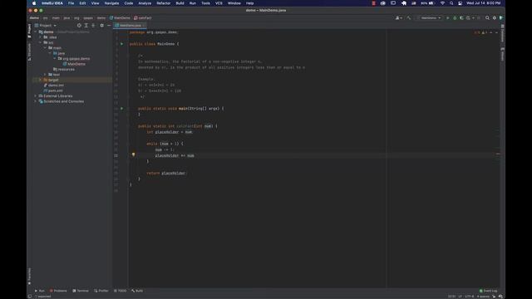
Task: Click the MainDemo breadcrumb in navigation bar
Action: click(x=120, y=17)
